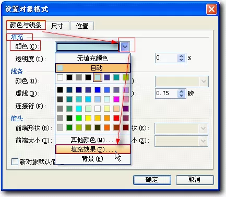Open the dropdown right of the 线条 section
The image size is (226, 197).
coord(204,82)
